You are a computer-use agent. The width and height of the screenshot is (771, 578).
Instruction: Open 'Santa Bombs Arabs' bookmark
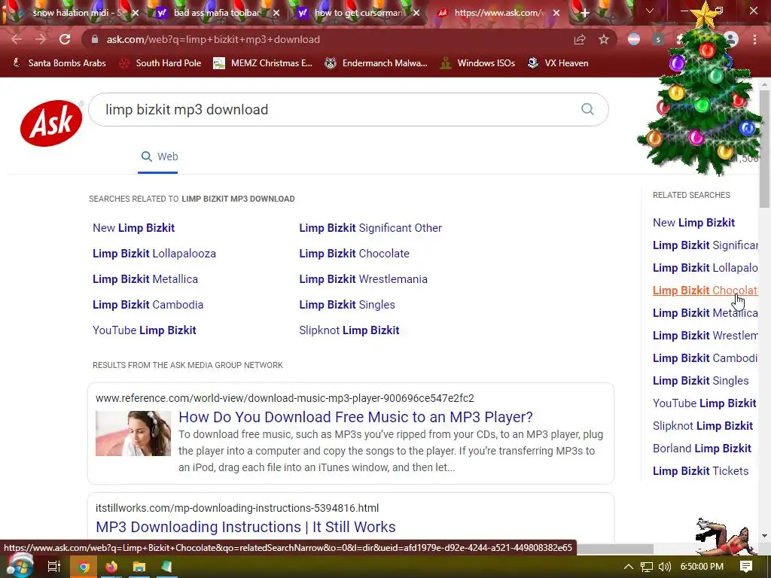coord(59,63)
